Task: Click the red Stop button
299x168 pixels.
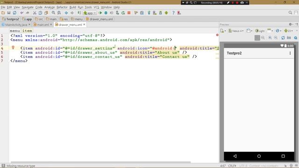Action: (x=129, y=13)
